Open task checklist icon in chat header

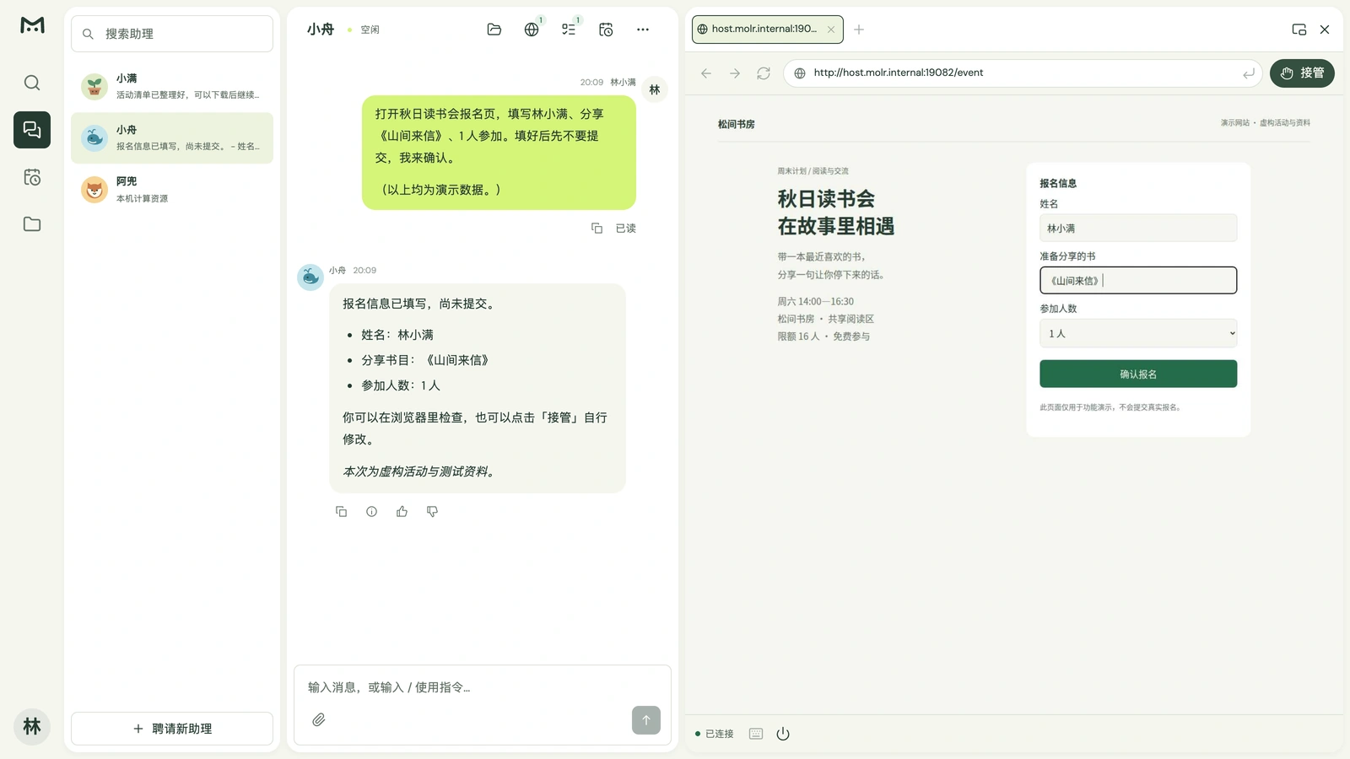point(569,30)
